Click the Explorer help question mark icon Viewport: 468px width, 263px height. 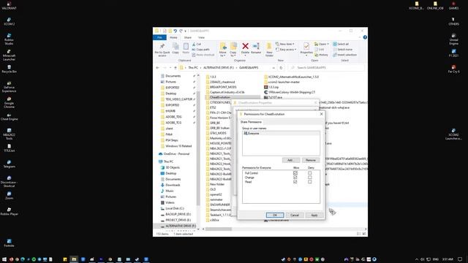365,37
